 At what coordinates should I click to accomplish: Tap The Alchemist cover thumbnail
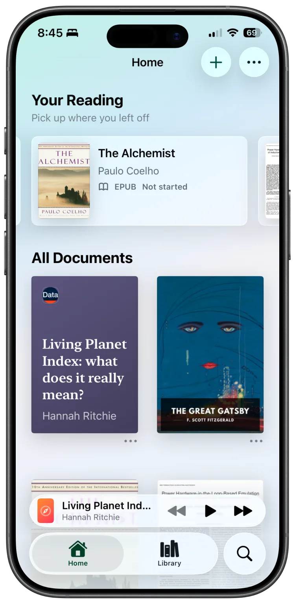[x=64, y=181]
